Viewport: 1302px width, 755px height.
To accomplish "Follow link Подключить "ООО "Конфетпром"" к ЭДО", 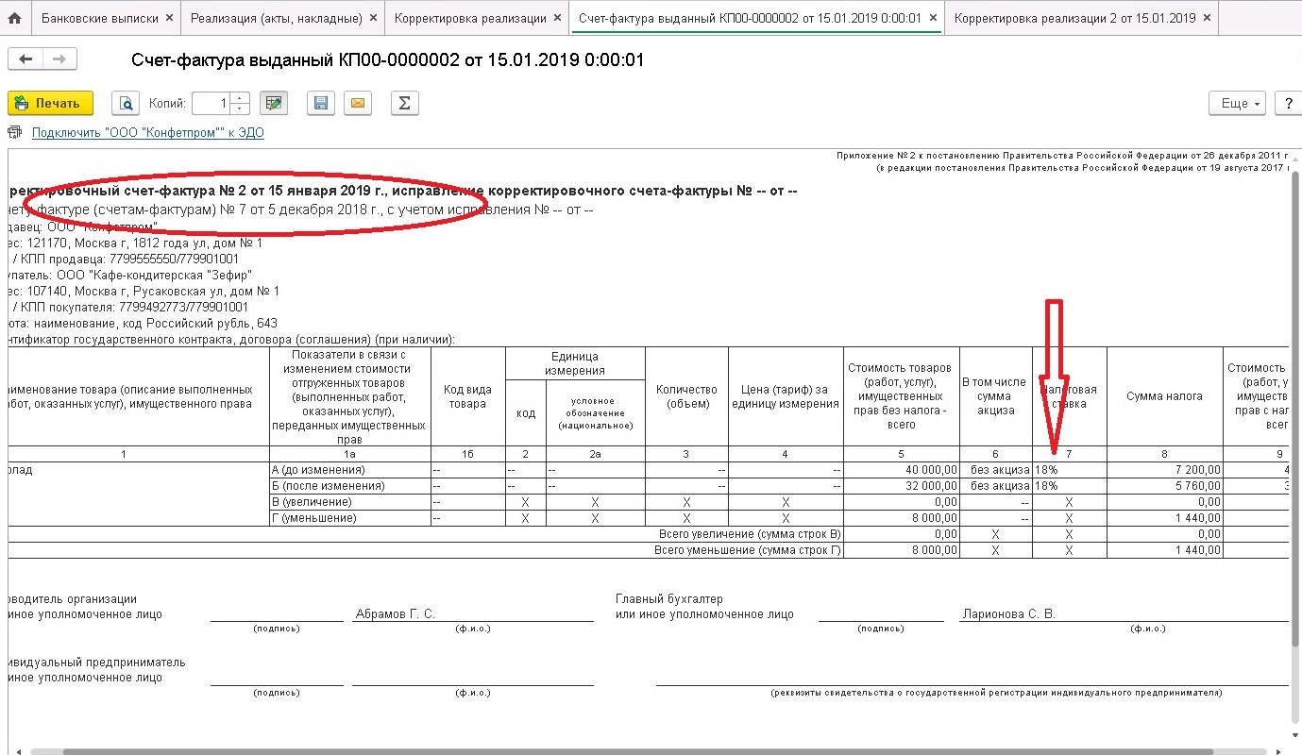I will pos(148,133).
